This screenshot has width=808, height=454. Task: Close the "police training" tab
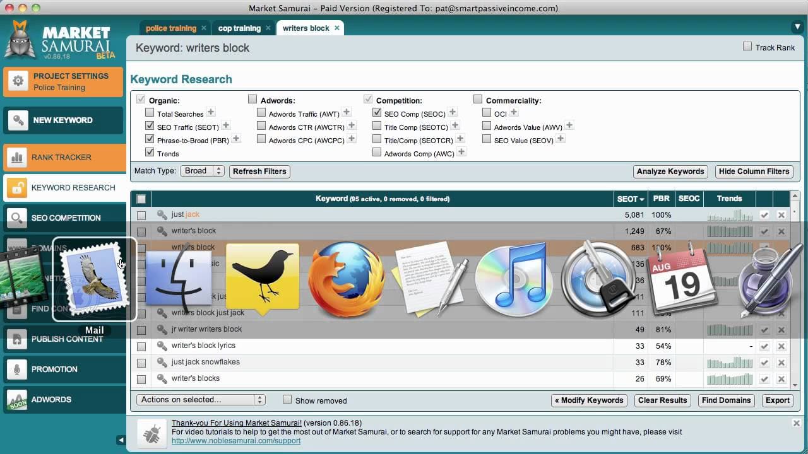tap(204, 28)
